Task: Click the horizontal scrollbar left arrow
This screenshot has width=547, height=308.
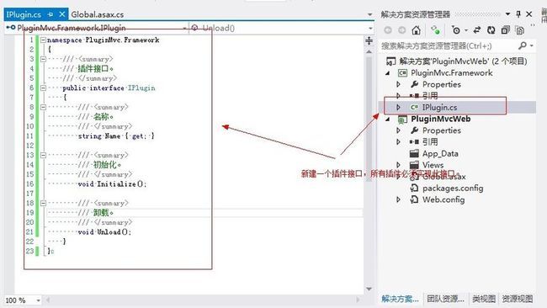Action: tap(47, 300)
